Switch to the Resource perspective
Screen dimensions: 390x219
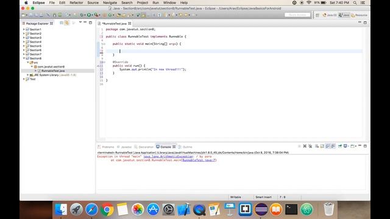coord(359,15)
